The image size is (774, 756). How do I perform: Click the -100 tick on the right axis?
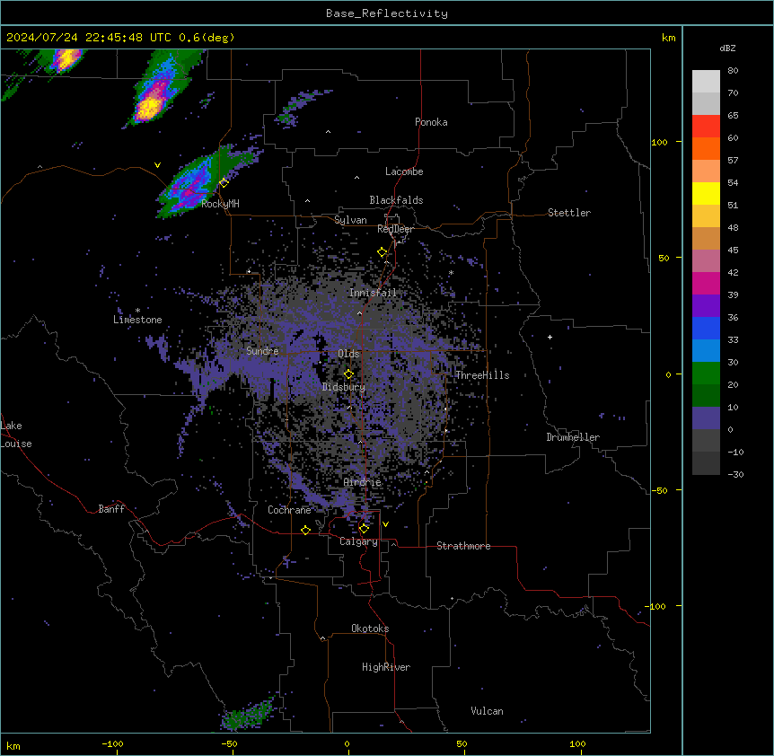(656, 606)
